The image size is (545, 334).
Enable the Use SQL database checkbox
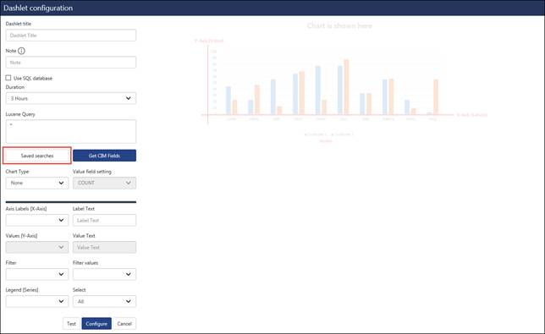coord(8,78)
